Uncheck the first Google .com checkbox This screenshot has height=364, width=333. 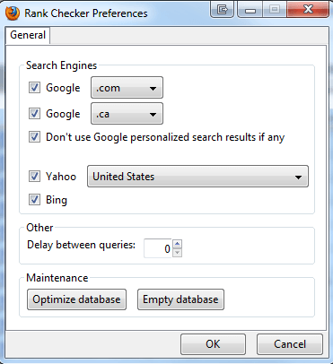34,88
